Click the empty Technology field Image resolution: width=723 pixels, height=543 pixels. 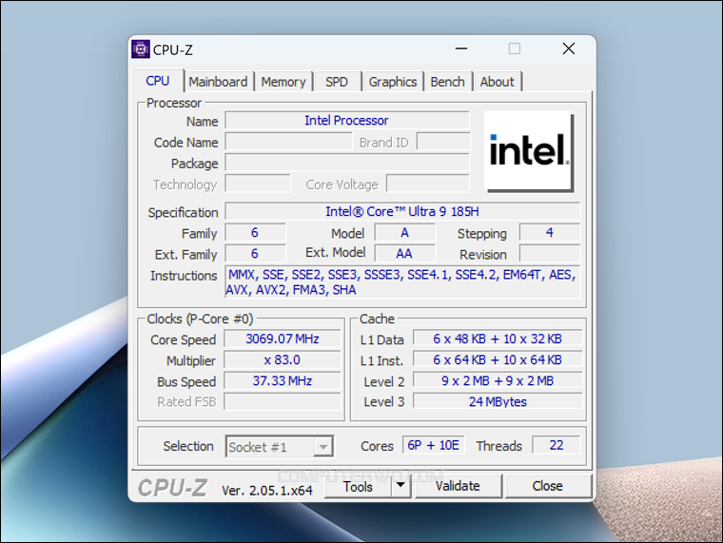[x=258, y=184]
